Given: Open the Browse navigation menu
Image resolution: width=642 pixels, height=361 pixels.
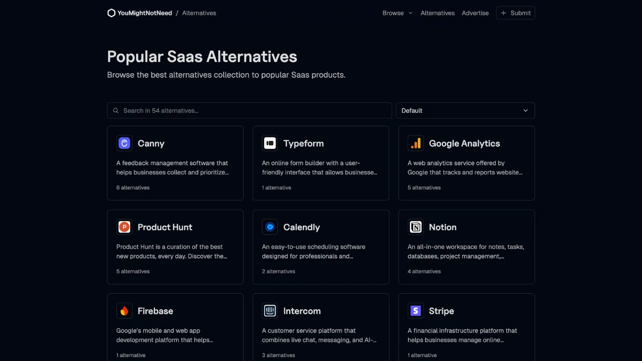Looking at the screenshot, I should click(x=397, y=13).
